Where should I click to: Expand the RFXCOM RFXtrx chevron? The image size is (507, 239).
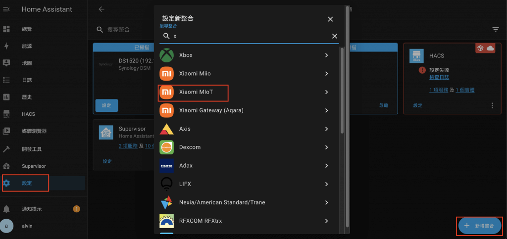click(x=327, y=221)
